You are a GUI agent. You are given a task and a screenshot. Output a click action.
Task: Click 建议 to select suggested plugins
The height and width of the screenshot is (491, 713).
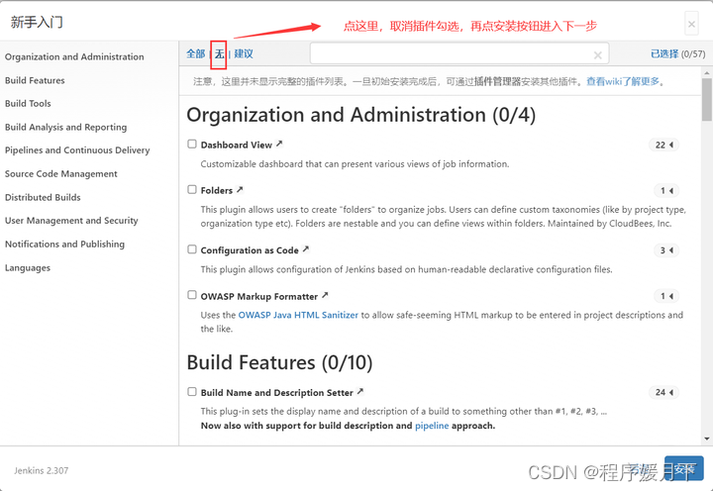244,54
